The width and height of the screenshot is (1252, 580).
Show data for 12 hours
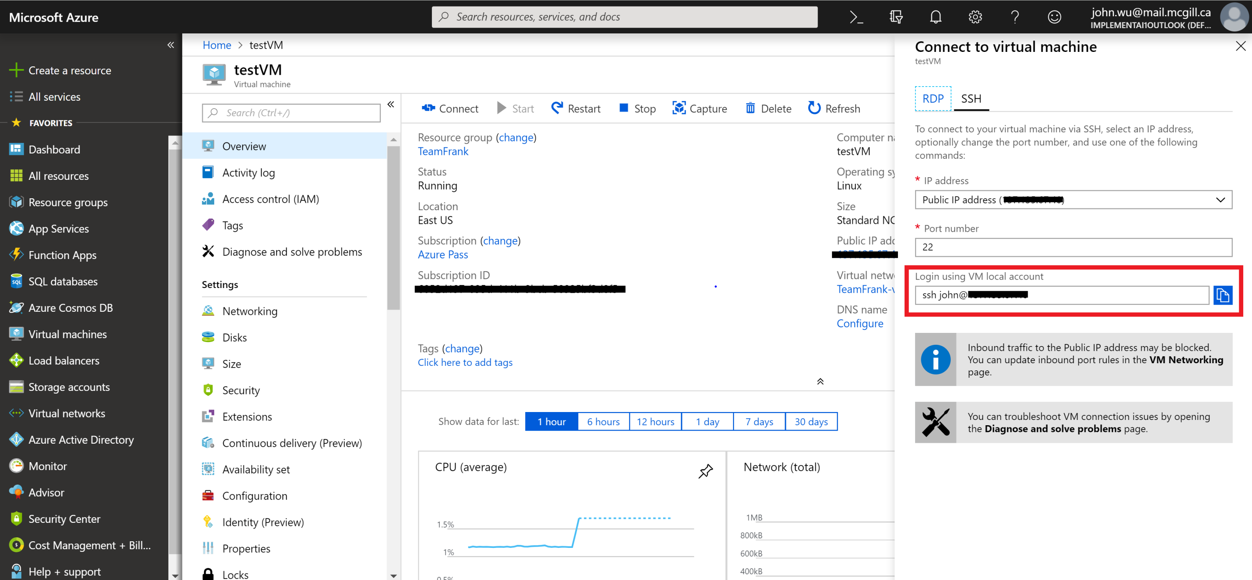(656, 422)
